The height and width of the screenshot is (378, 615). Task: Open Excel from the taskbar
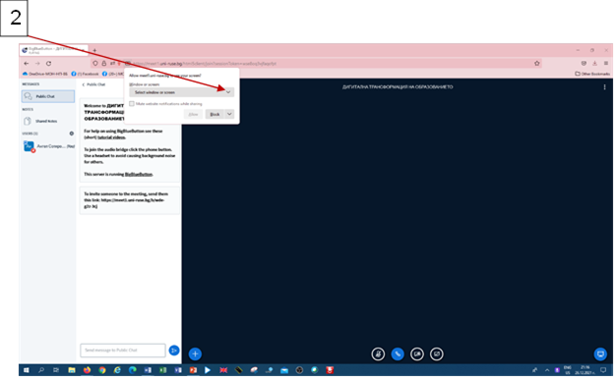pos(162,370)
